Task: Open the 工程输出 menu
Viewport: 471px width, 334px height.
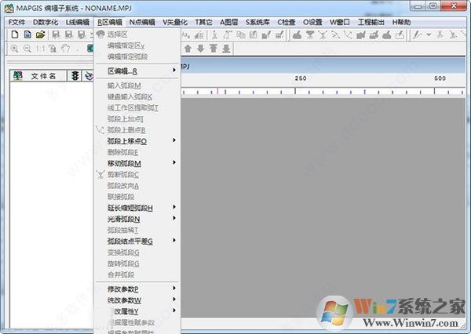Action: coord(371,22)
